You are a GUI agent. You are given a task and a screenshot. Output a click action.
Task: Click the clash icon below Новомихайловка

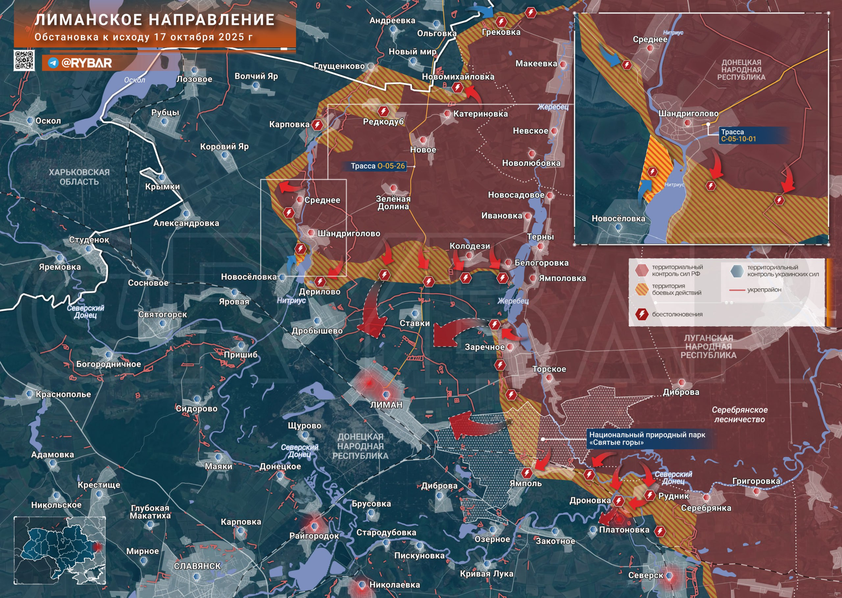(457, 88)
